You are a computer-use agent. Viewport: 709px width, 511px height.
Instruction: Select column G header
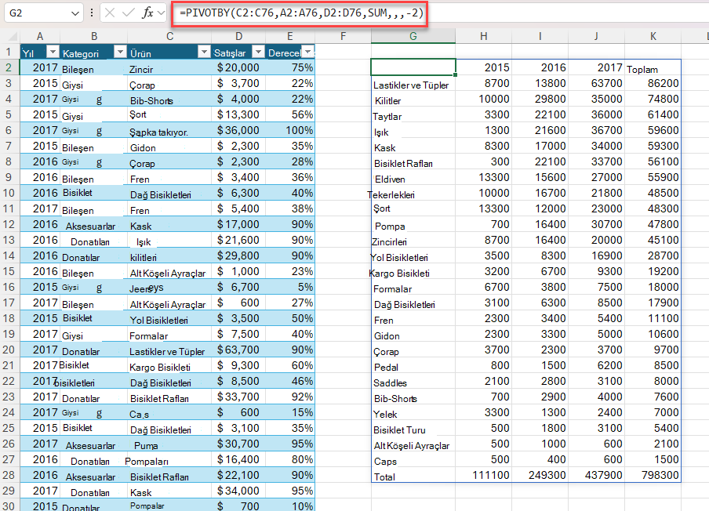413,36
